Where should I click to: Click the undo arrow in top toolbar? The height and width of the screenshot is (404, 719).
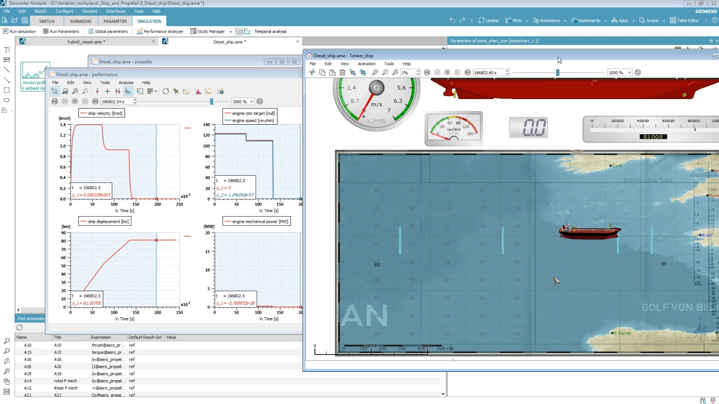452,20
